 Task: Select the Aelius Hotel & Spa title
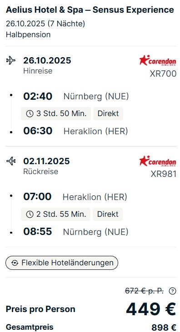tap(90, 10)
